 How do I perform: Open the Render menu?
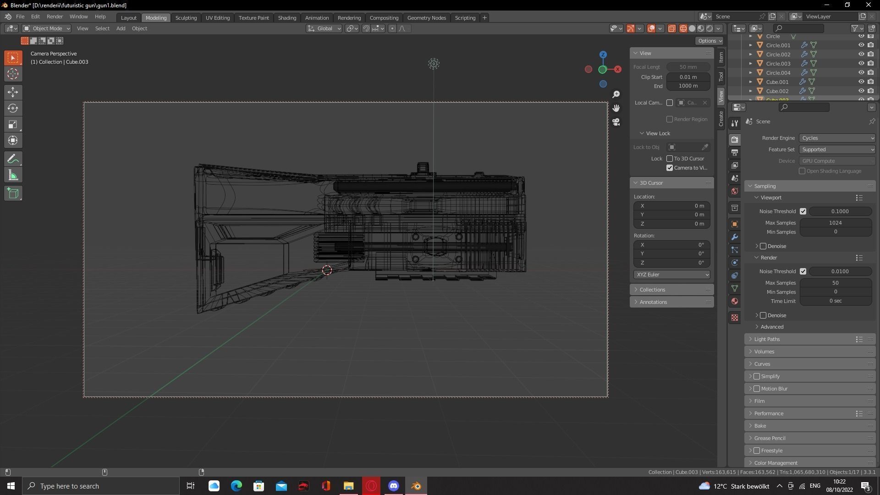tap(55, 16)
